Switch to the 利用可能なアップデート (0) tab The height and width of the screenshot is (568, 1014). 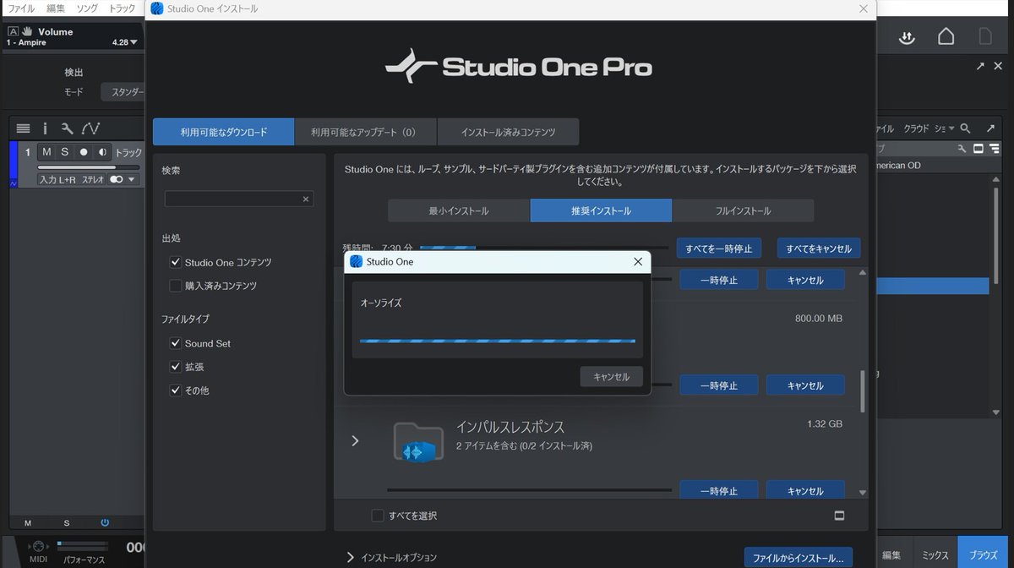point(365,132)
